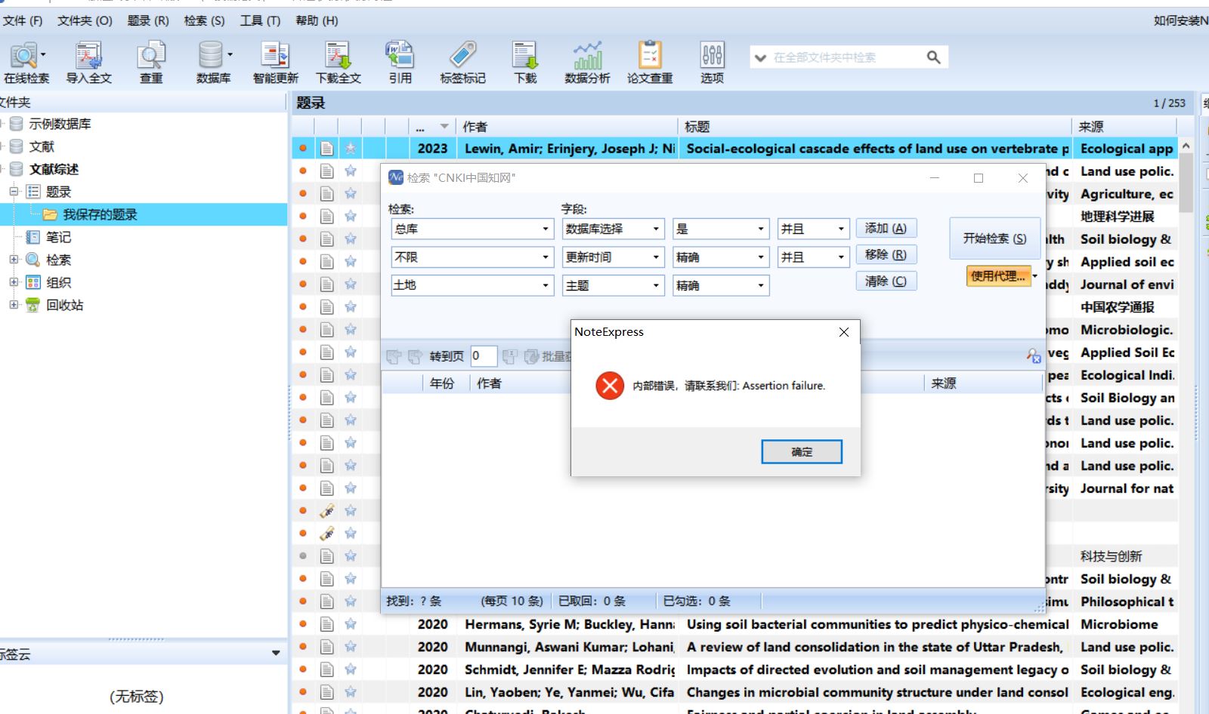This screenshot has width=1209, height=714.
Task: Close the NoteExpress error dialog with X
Action: click(844, 332)
